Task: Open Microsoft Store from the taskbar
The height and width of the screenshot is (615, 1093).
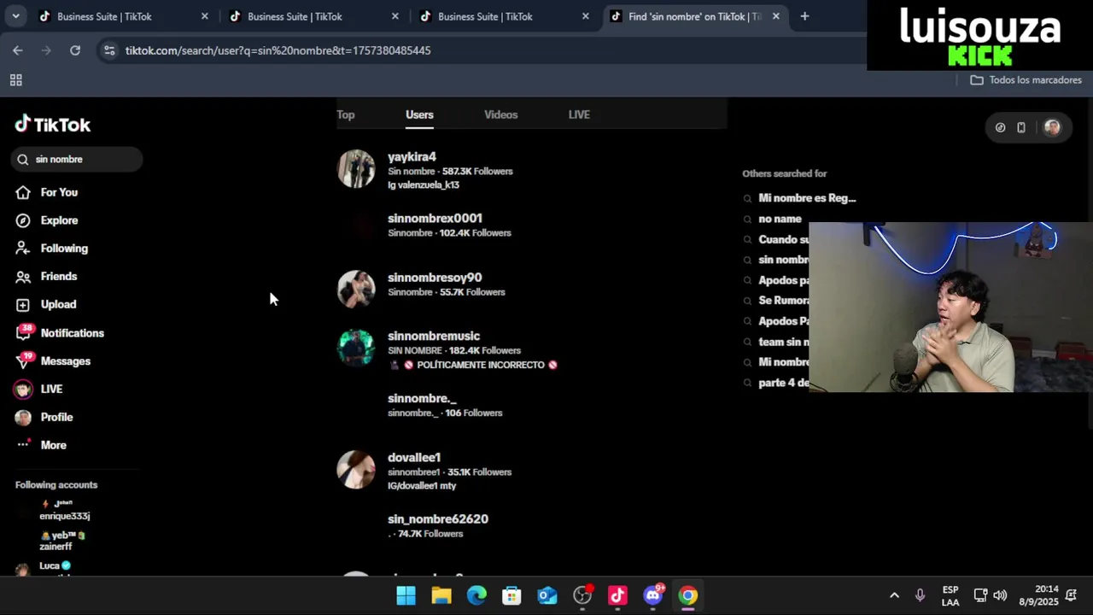Action: tap(511, 595)
